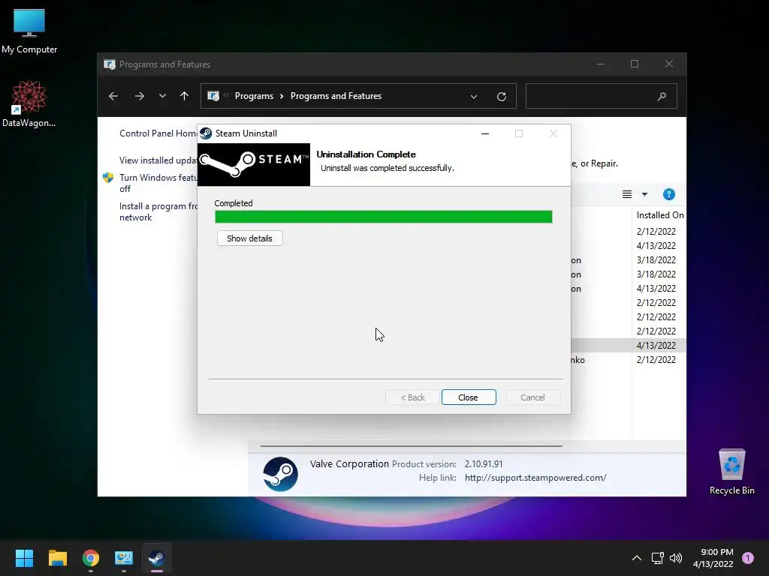Open View installed updates link
This screenshot has width=769, height=576.
158,160
